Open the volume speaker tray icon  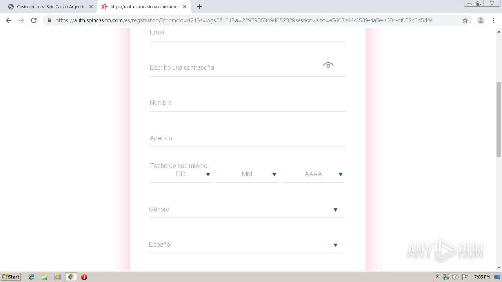455,277
